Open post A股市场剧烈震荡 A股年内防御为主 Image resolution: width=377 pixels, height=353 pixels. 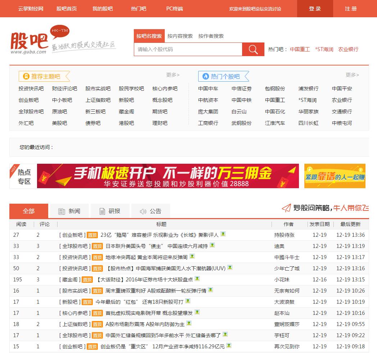145,324
